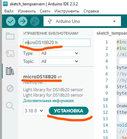Open the Boards Manager sidebar icon

10,54
